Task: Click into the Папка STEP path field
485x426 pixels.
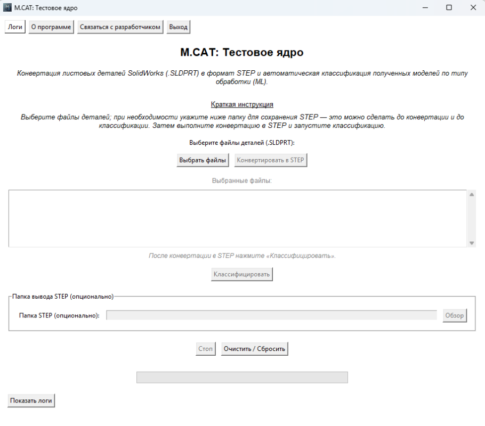Action: click(x=271, y=315)
